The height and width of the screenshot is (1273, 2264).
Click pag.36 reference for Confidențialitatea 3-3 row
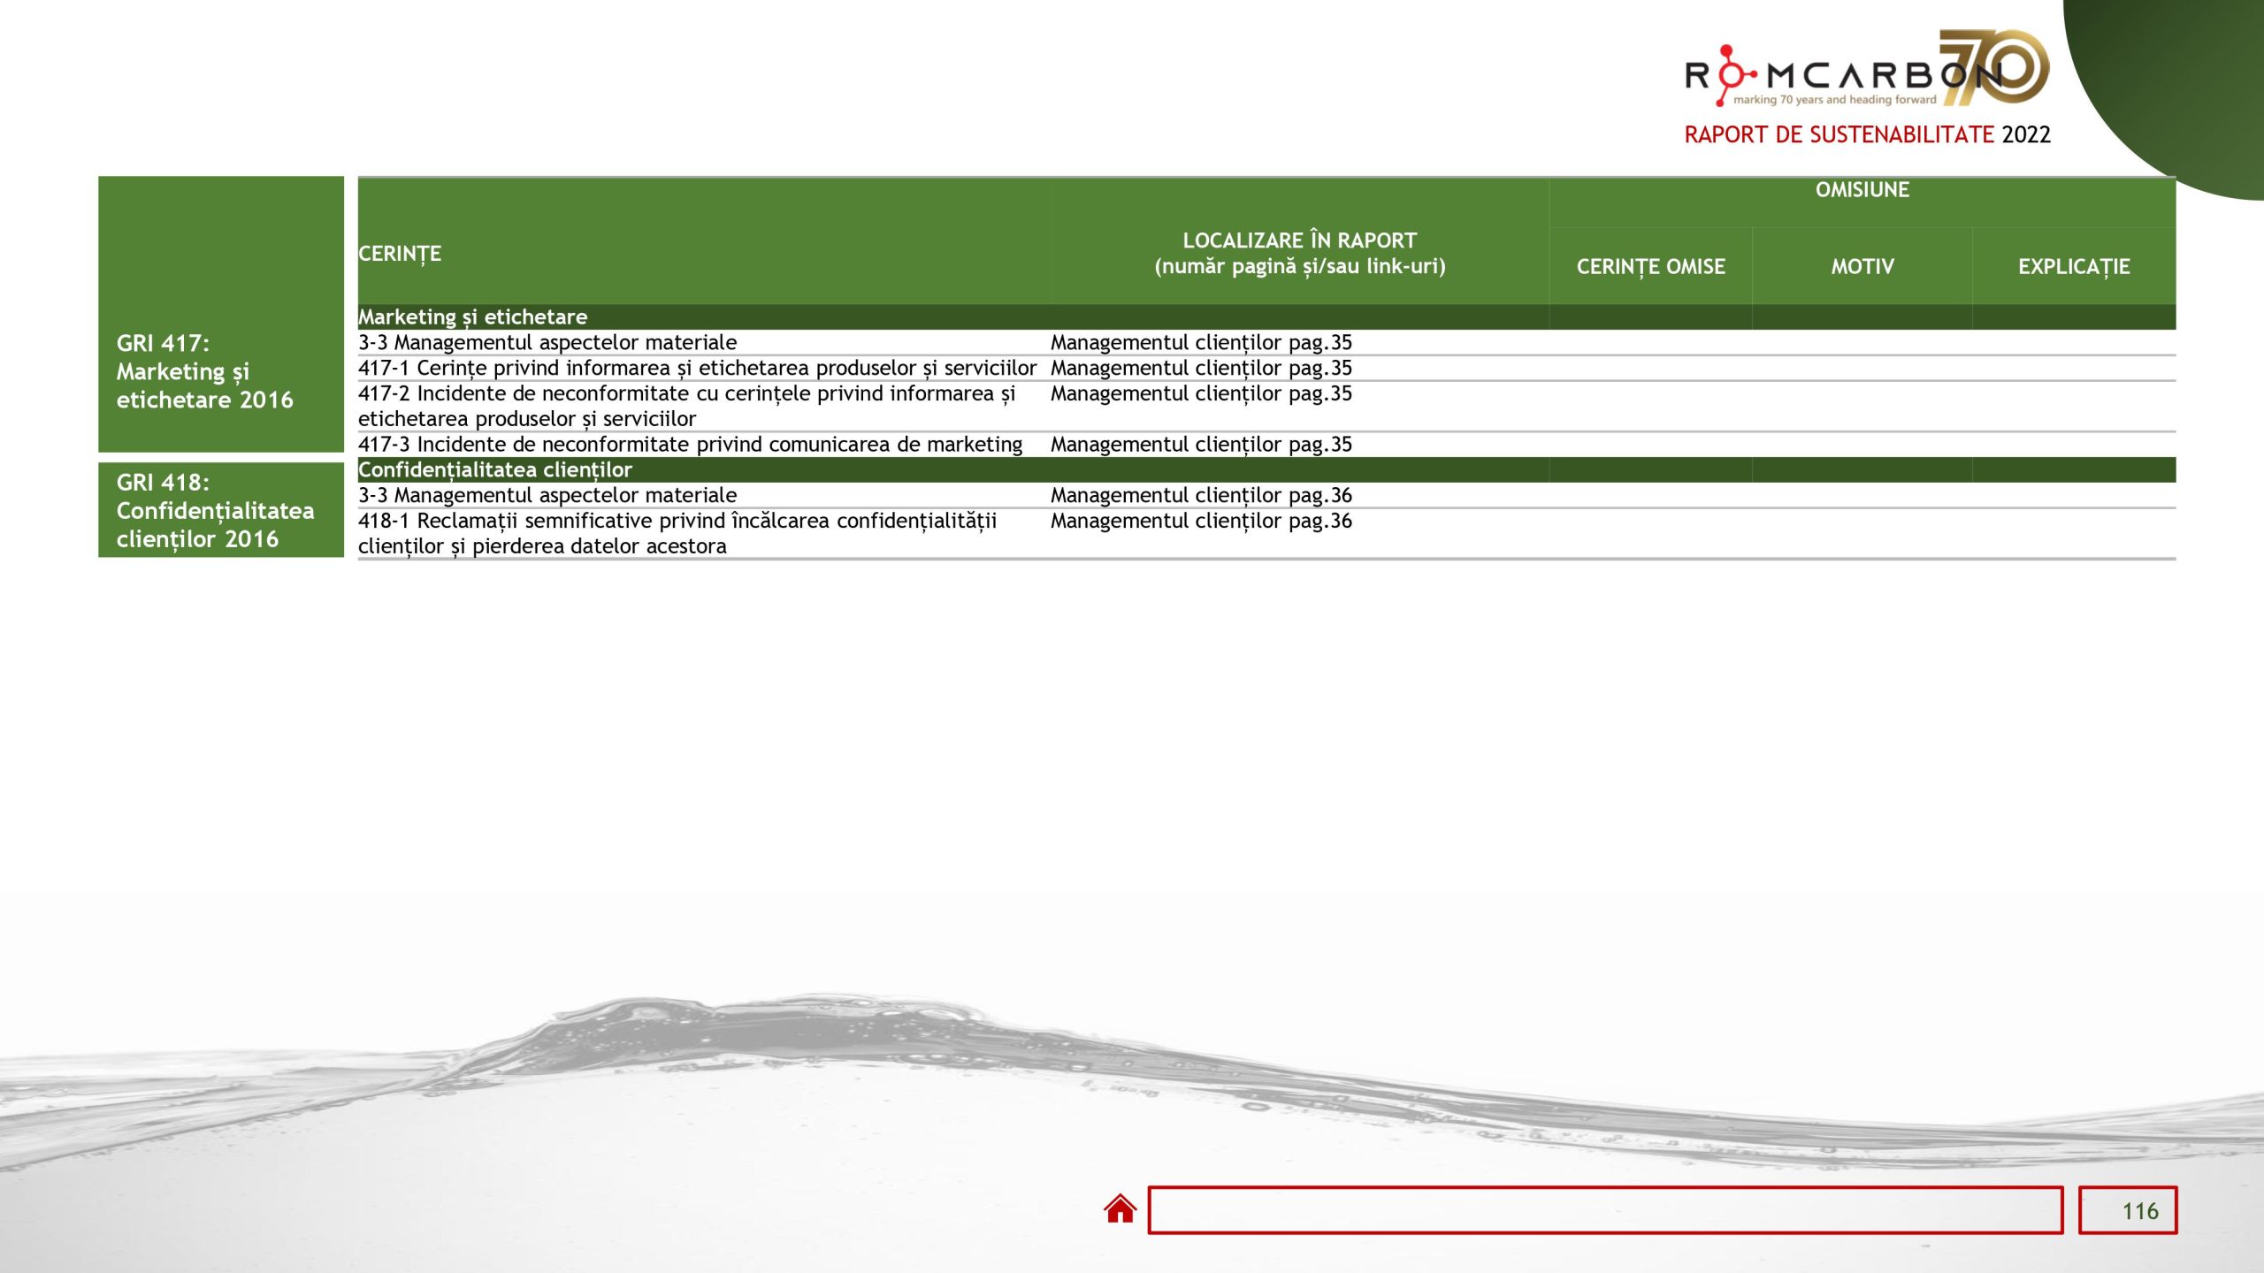(1201, 495)
